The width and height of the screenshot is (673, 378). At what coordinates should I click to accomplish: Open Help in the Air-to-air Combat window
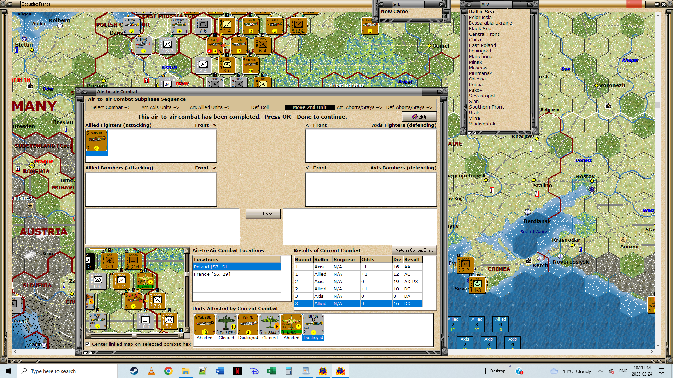419,117
